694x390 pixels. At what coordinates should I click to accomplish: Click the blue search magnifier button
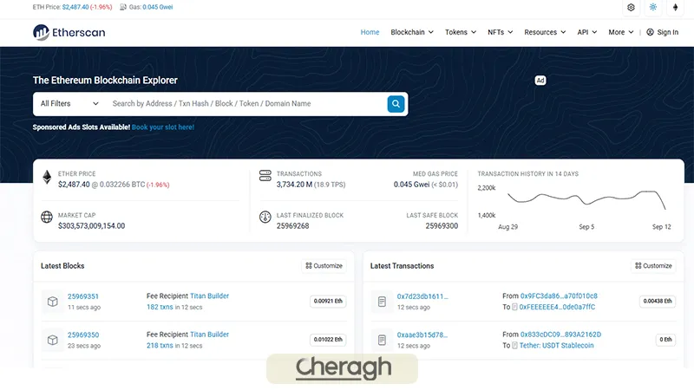click(x=396, y=104)
